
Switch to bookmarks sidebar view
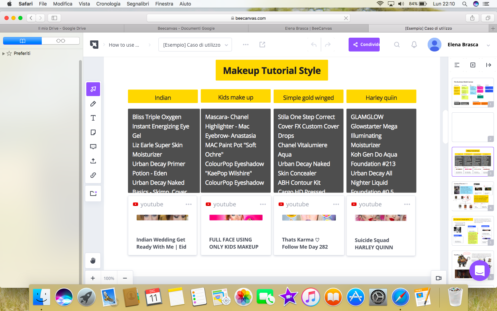[x=22, y=41]
